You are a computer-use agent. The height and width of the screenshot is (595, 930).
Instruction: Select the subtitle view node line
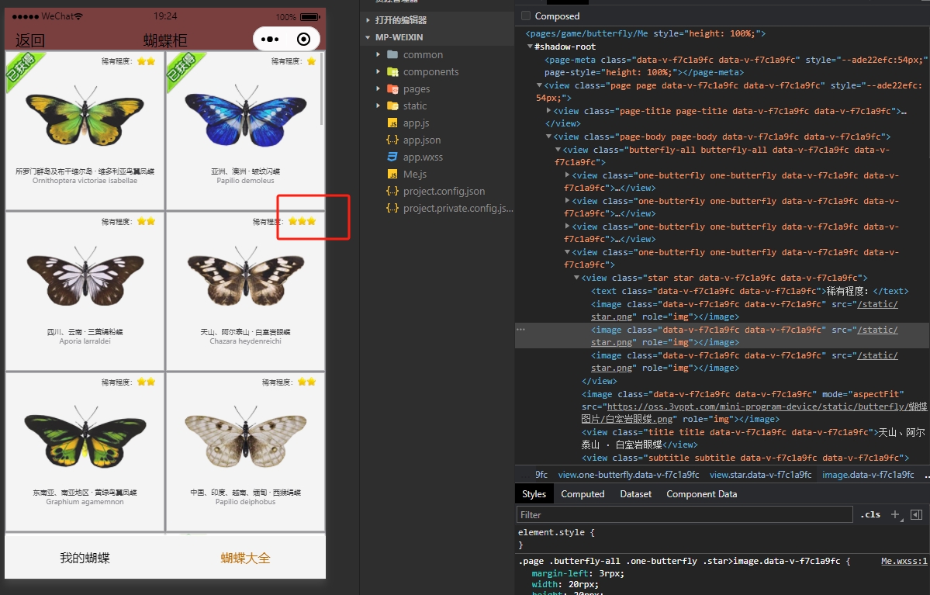tap(745, 458)
